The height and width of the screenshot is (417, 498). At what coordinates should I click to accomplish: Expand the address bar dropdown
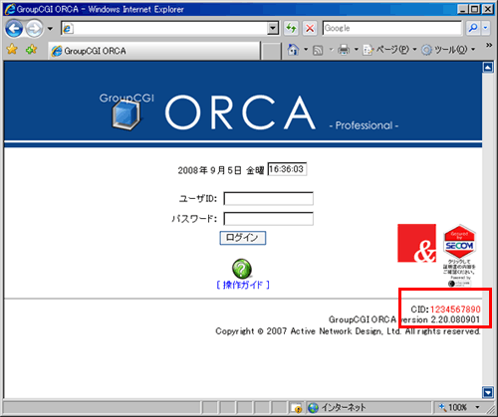pos(273,28)
